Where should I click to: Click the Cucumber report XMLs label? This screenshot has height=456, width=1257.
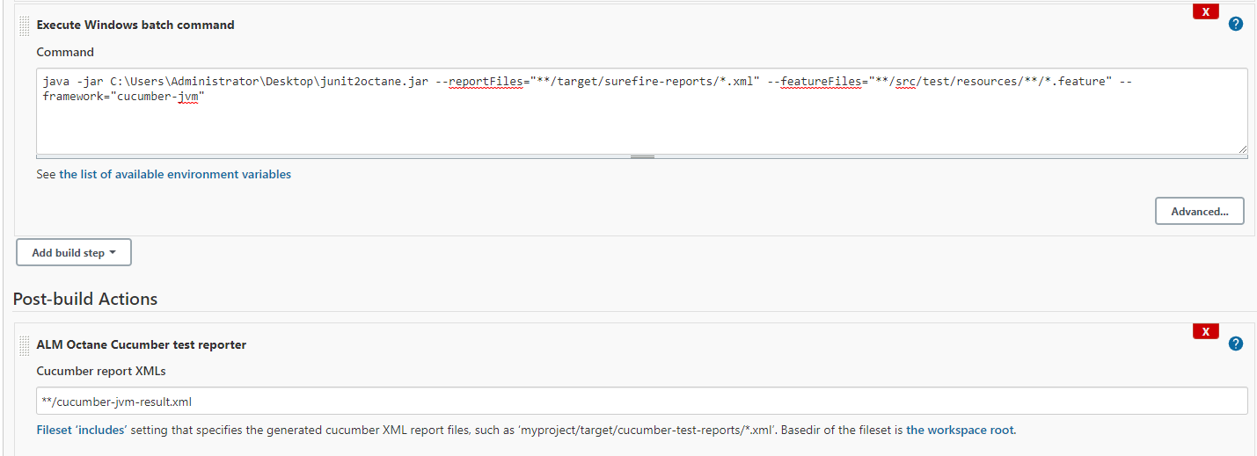pos(101,371)
